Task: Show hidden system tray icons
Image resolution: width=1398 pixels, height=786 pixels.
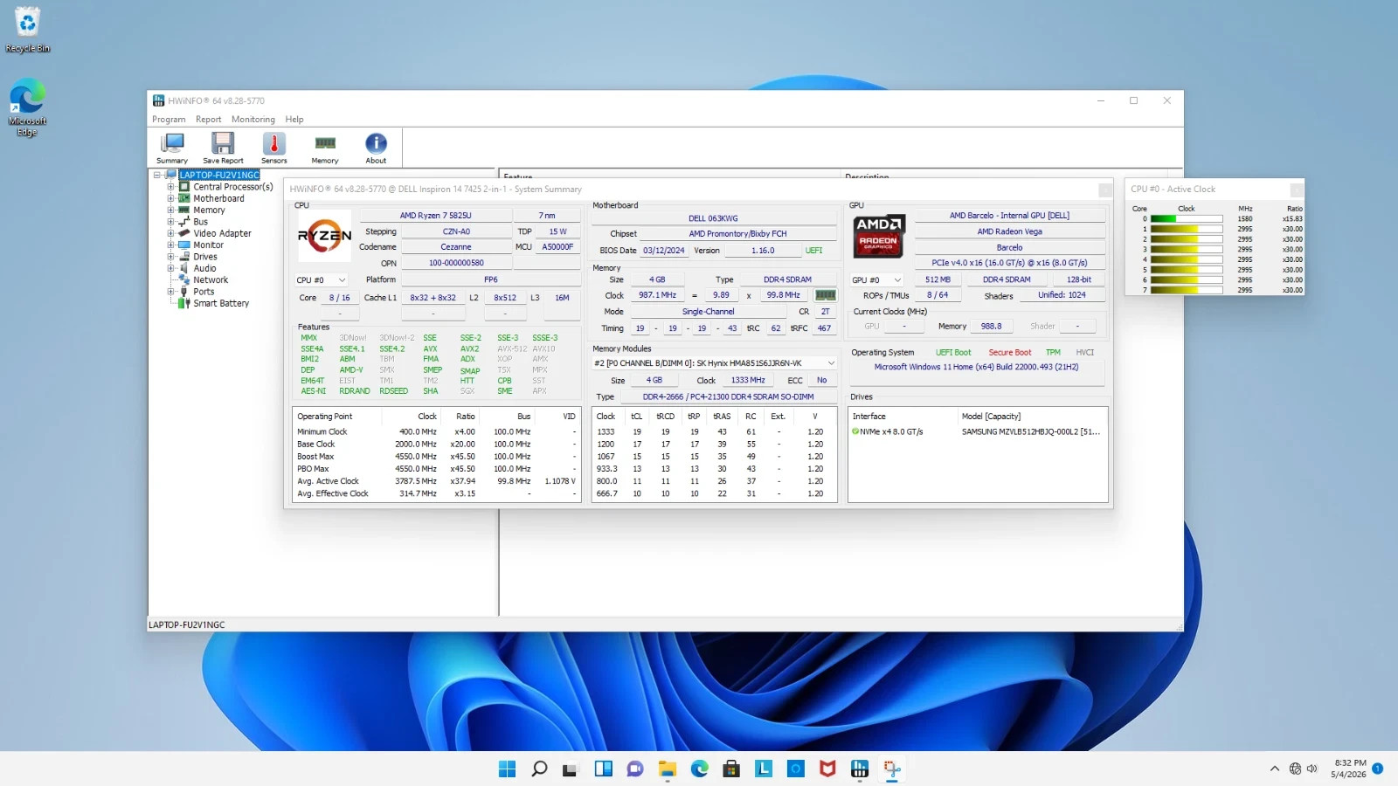Action: 1275,769
